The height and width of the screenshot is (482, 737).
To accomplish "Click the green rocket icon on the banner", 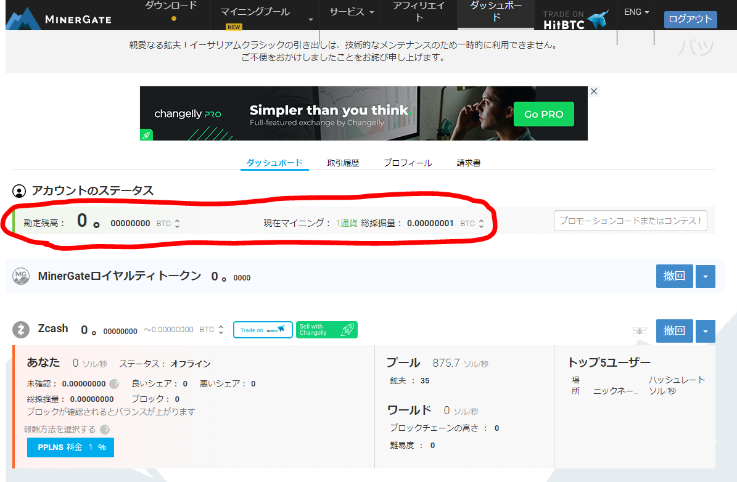I will click(x=146, y=136).
